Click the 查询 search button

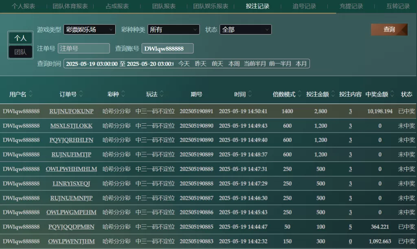point(389,29)
